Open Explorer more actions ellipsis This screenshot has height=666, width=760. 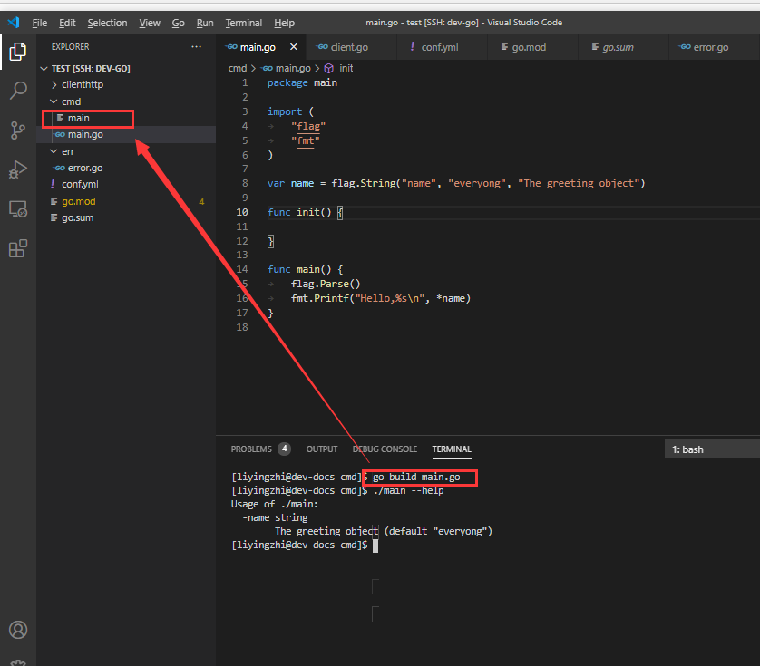(x=196, y=46)
